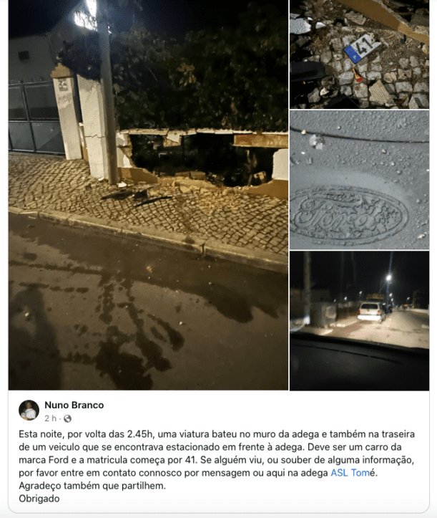437x518 pixels.
Task: Click the blue 41 plate fragment on the cobblestones
Action: point(362,49)
